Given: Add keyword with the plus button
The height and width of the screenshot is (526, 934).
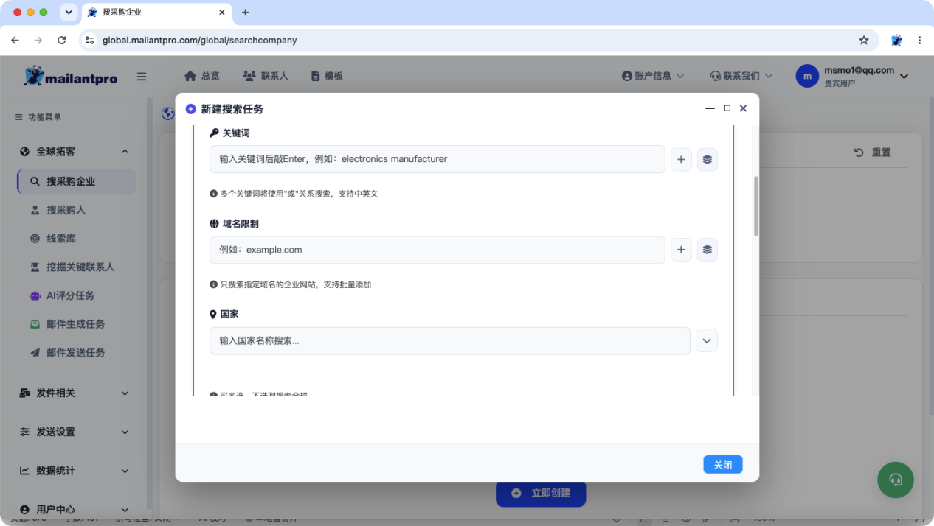Looking at the screenshot, I should pos(681,159).
